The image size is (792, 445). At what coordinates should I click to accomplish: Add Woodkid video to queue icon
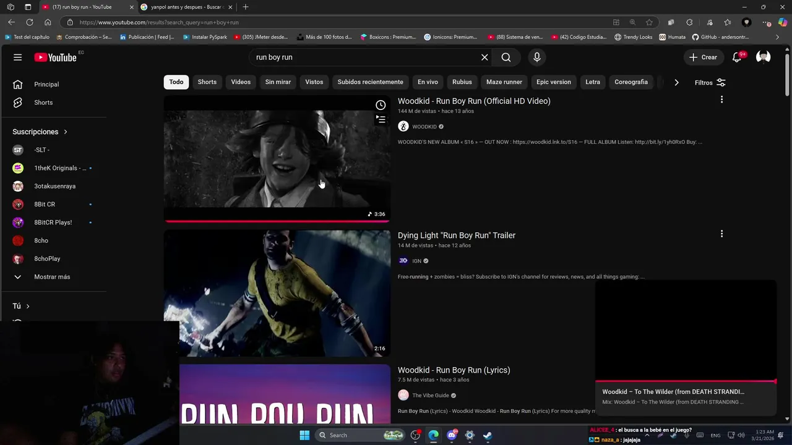point(381,119)
